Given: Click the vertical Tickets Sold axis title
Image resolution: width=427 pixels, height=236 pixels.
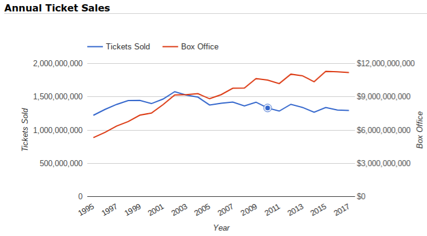Looking at the screenshot, I should 25,129.
